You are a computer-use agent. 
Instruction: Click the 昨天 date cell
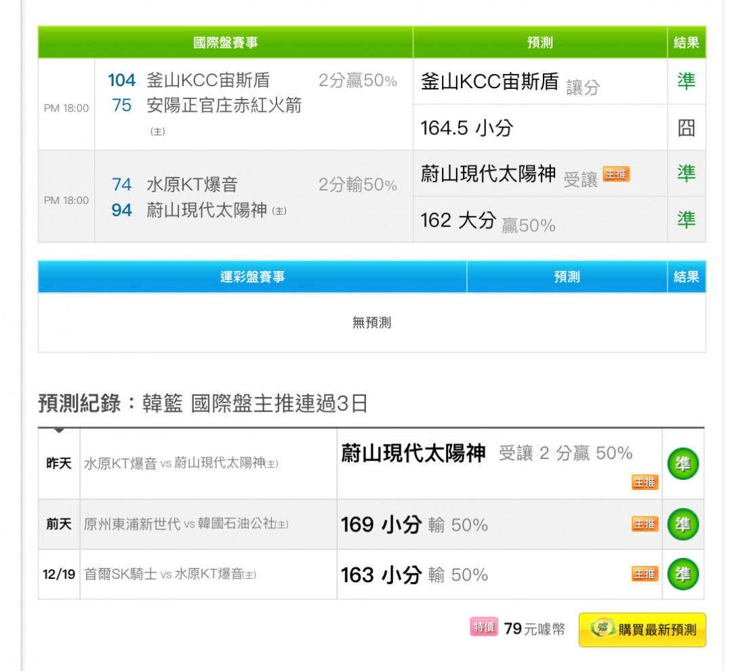59,463
